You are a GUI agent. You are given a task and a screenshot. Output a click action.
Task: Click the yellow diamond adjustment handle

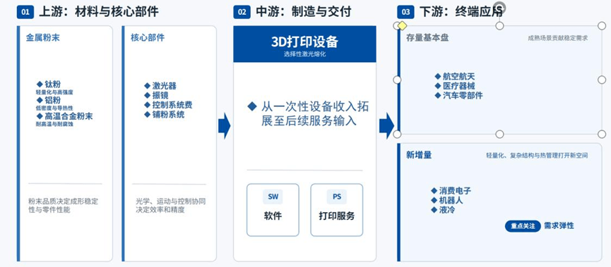pyautogui.click(x=403, y=25)
